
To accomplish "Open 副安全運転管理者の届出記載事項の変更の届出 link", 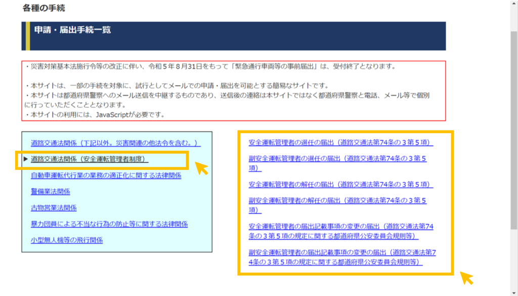I will (x=342, y=257).
